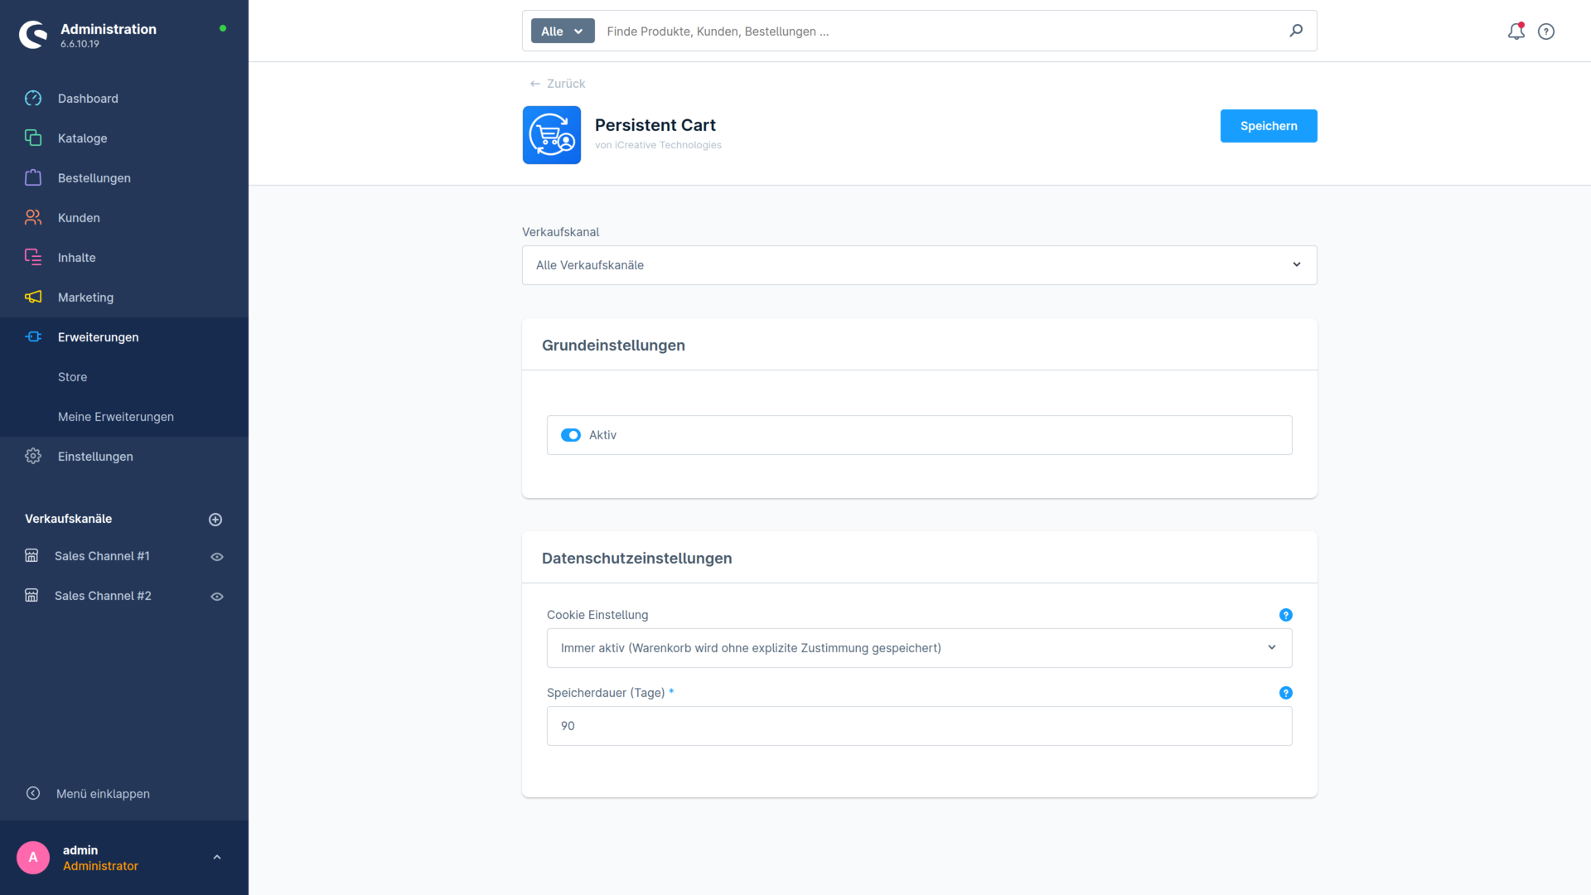1591x895 pixels.
Task: Click the Speicherdauer (Tage) input field
Action: (x=920, y=726)
